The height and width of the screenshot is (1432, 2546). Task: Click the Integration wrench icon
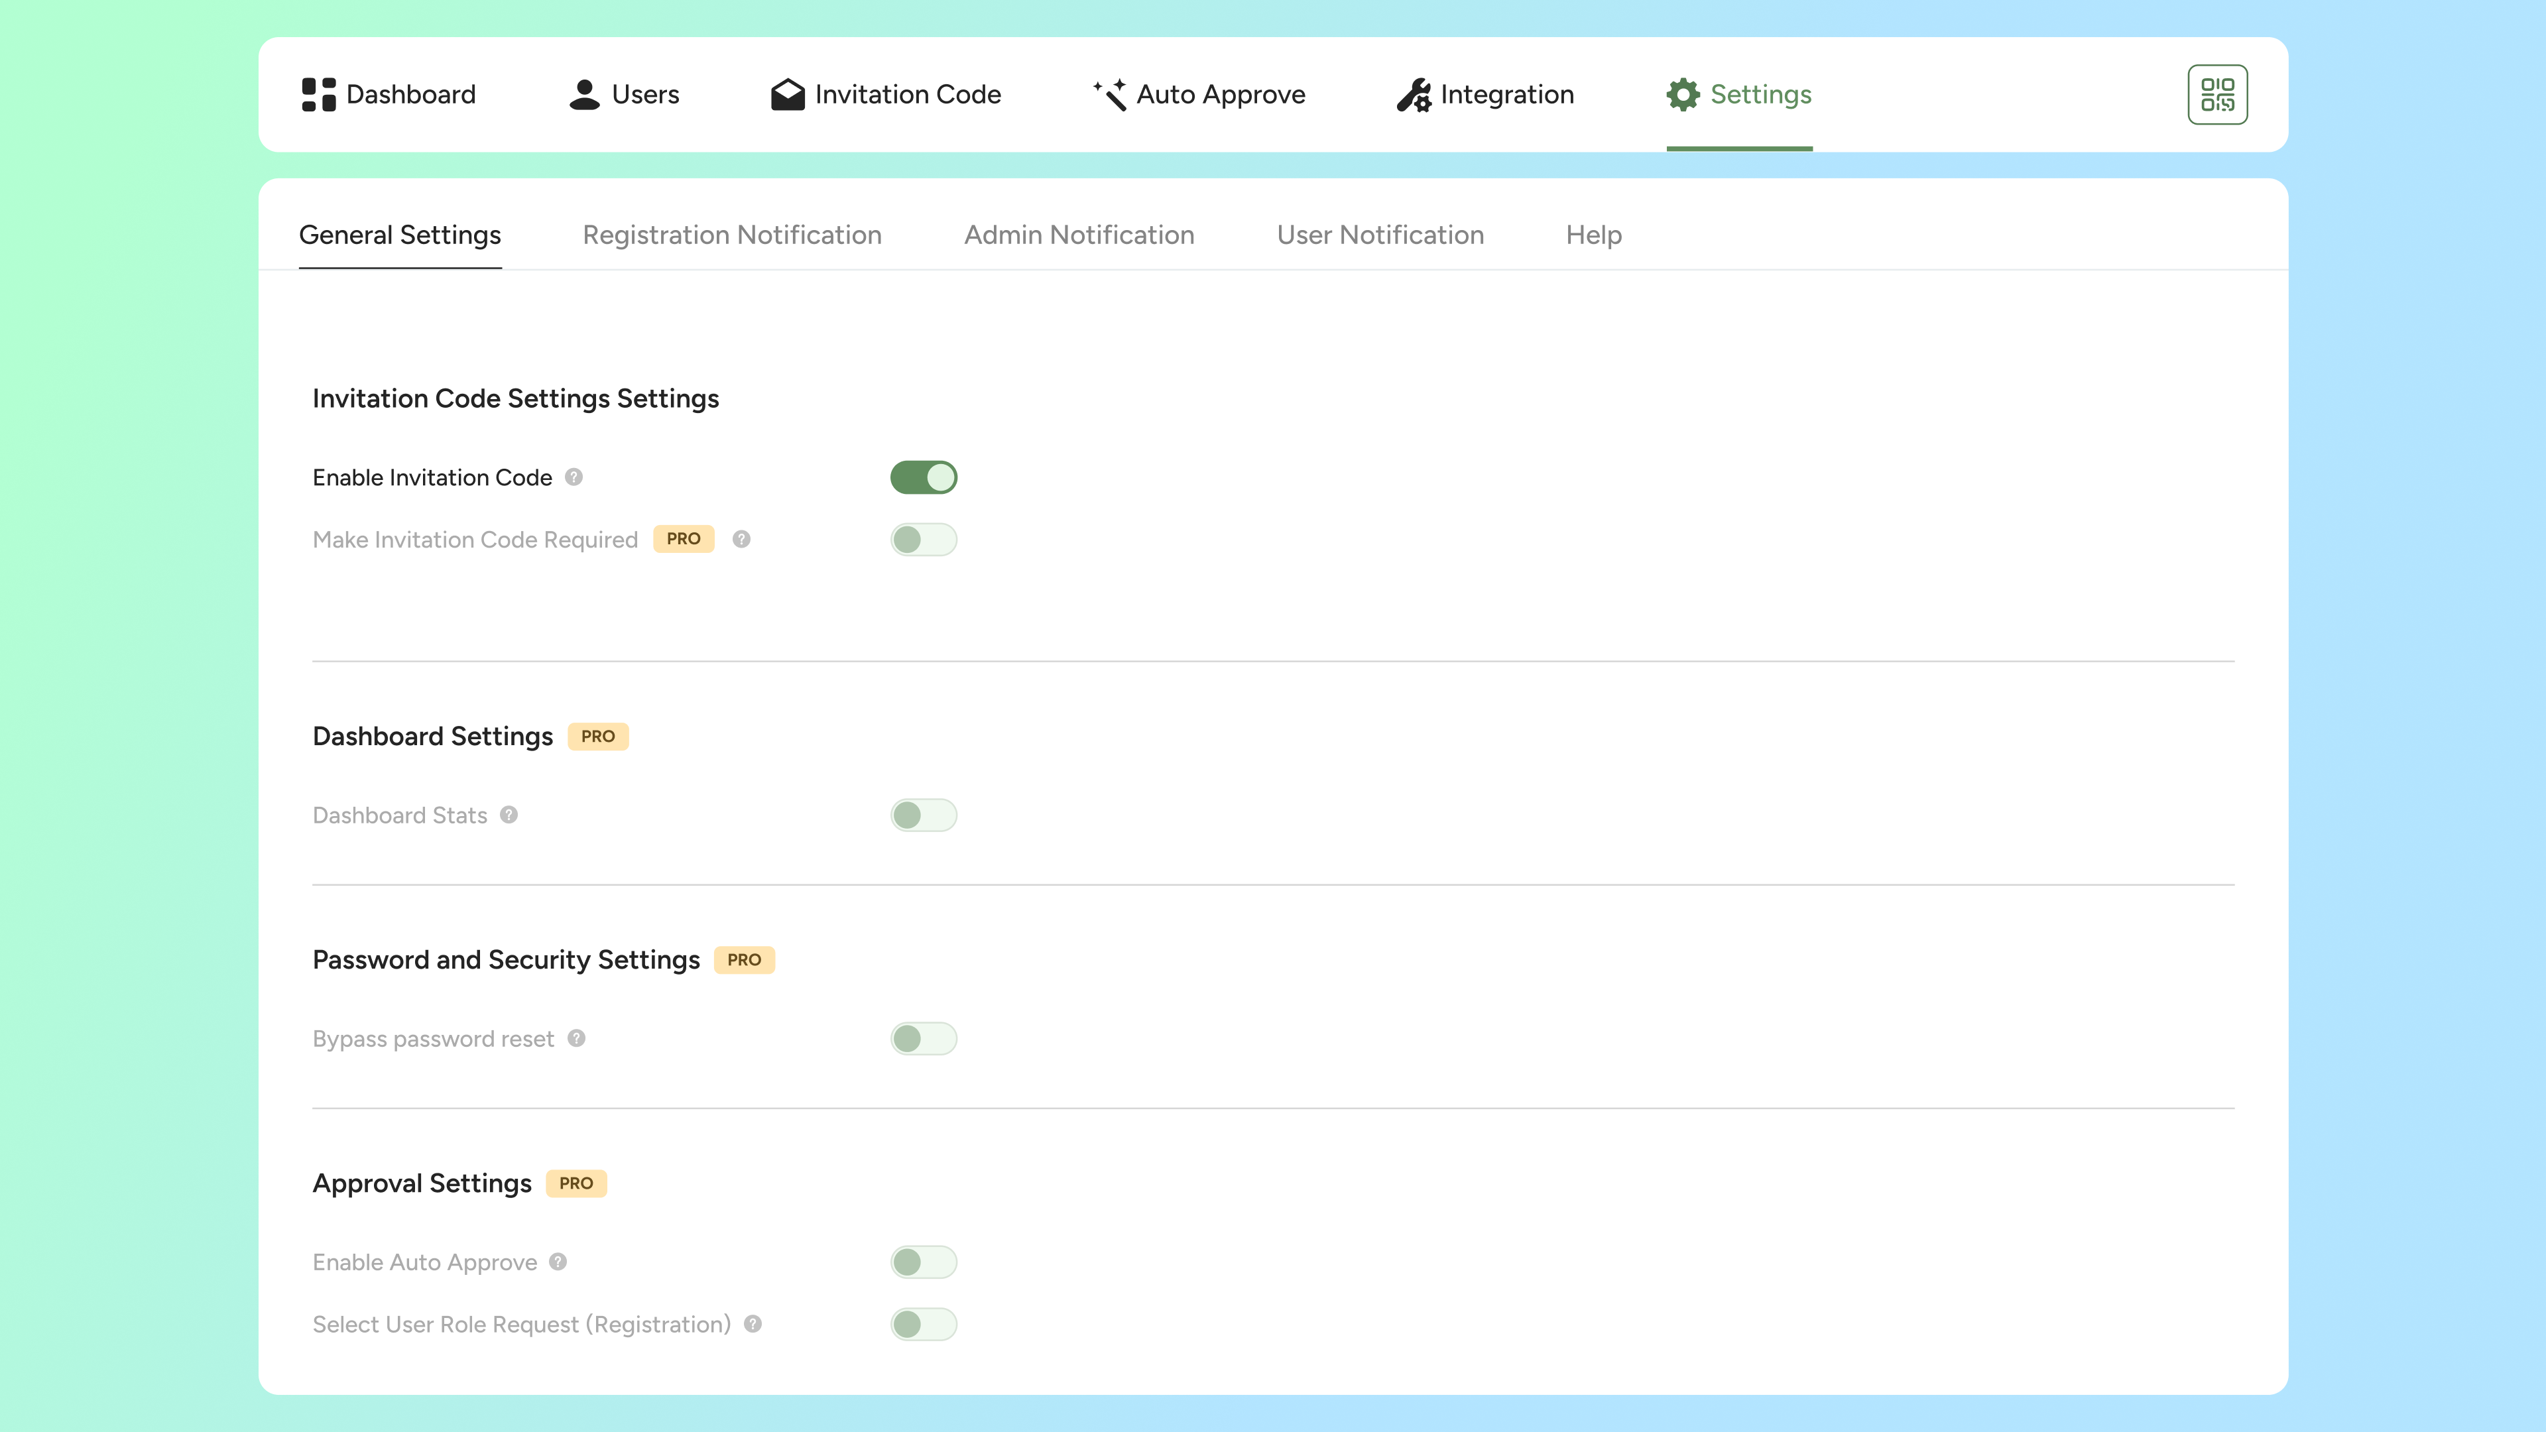pos(1414,95)
